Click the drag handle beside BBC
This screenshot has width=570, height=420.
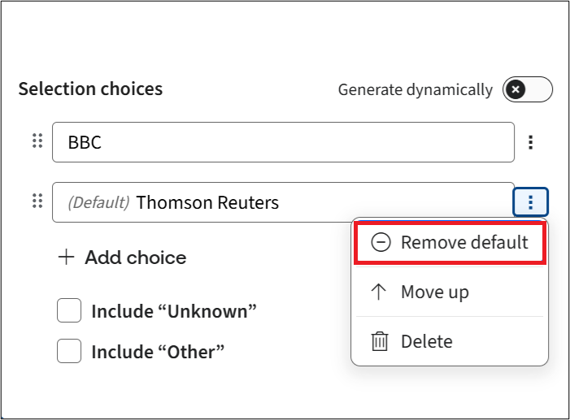click(37, 142)
